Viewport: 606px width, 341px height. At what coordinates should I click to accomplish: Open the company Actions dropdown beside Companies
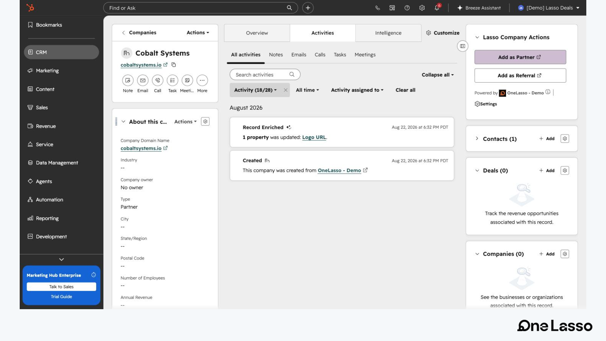point(198,33)
